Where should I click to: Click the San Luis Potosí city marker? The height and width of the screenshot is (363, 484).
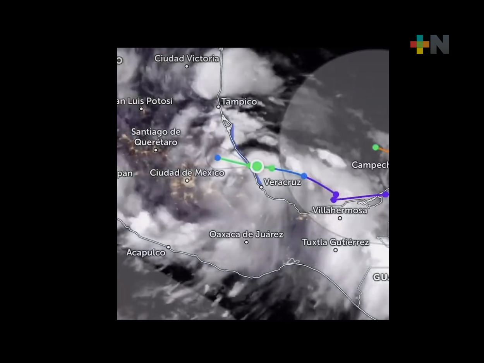point(141,109)
